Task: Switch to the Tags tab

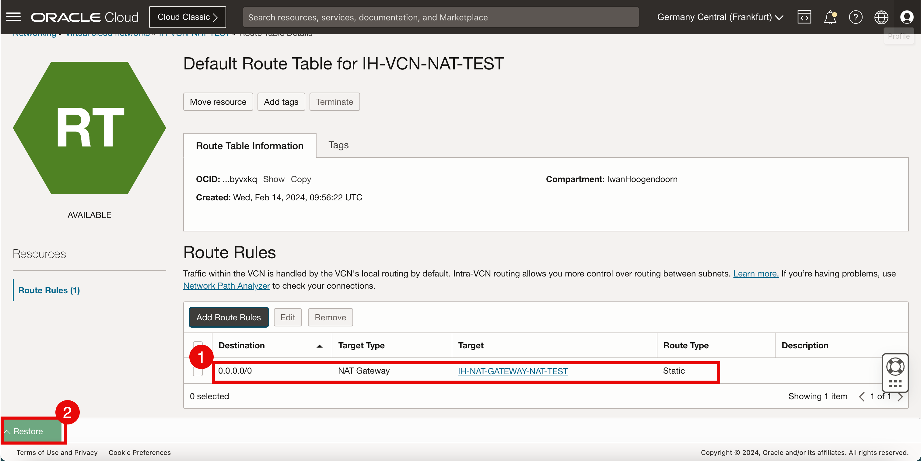Action: point(338,145)
